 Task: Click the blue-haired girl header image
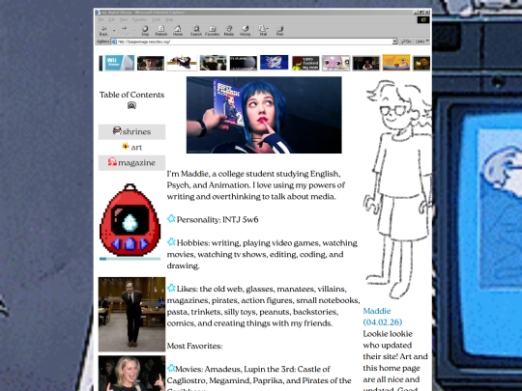(264, 115)
